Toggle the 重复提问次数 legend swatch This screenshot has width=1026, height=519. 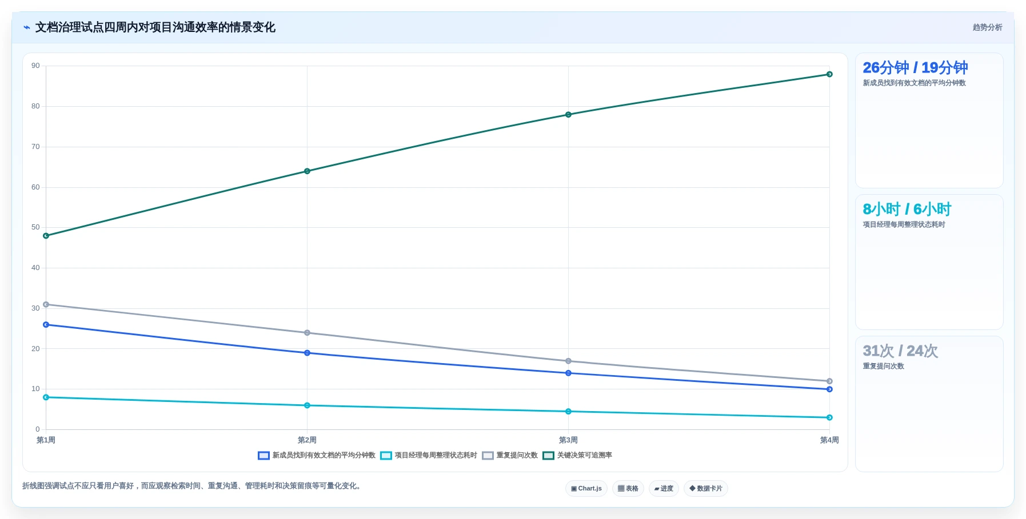click(488, 456)
